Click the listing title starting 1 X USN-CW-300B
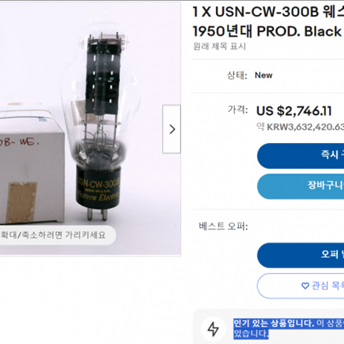The image size is (344, 344). (x=268, y=22)
